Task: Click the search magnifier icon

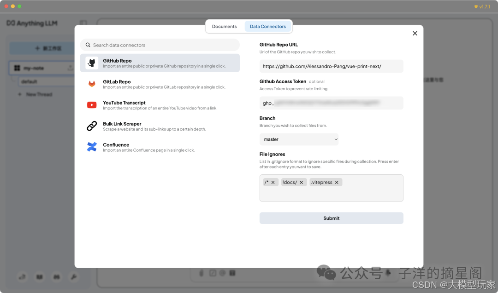Action: 88,45
